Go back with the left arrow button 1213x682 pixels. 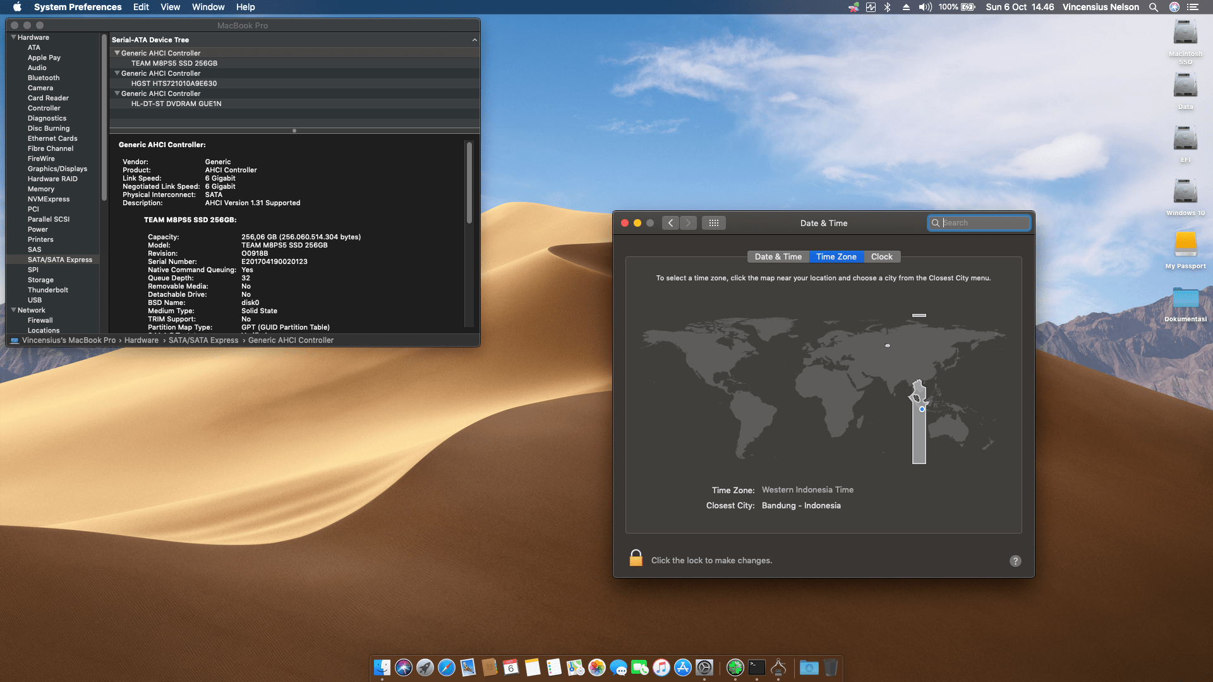tap(671, 223)
